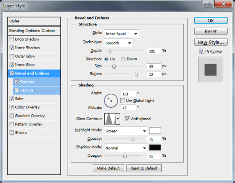Select the Up direction radio button
Screen dimensions: 235x183
coord(107,59)
